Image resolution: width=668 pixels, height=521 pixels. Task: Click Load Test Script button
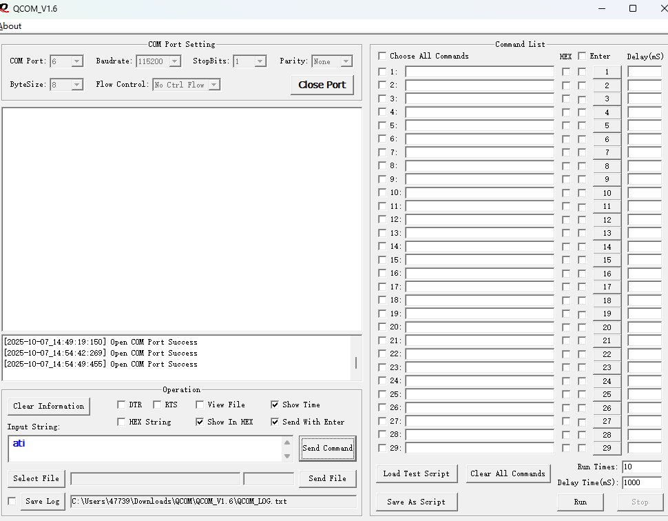click(x=416, y=473)
